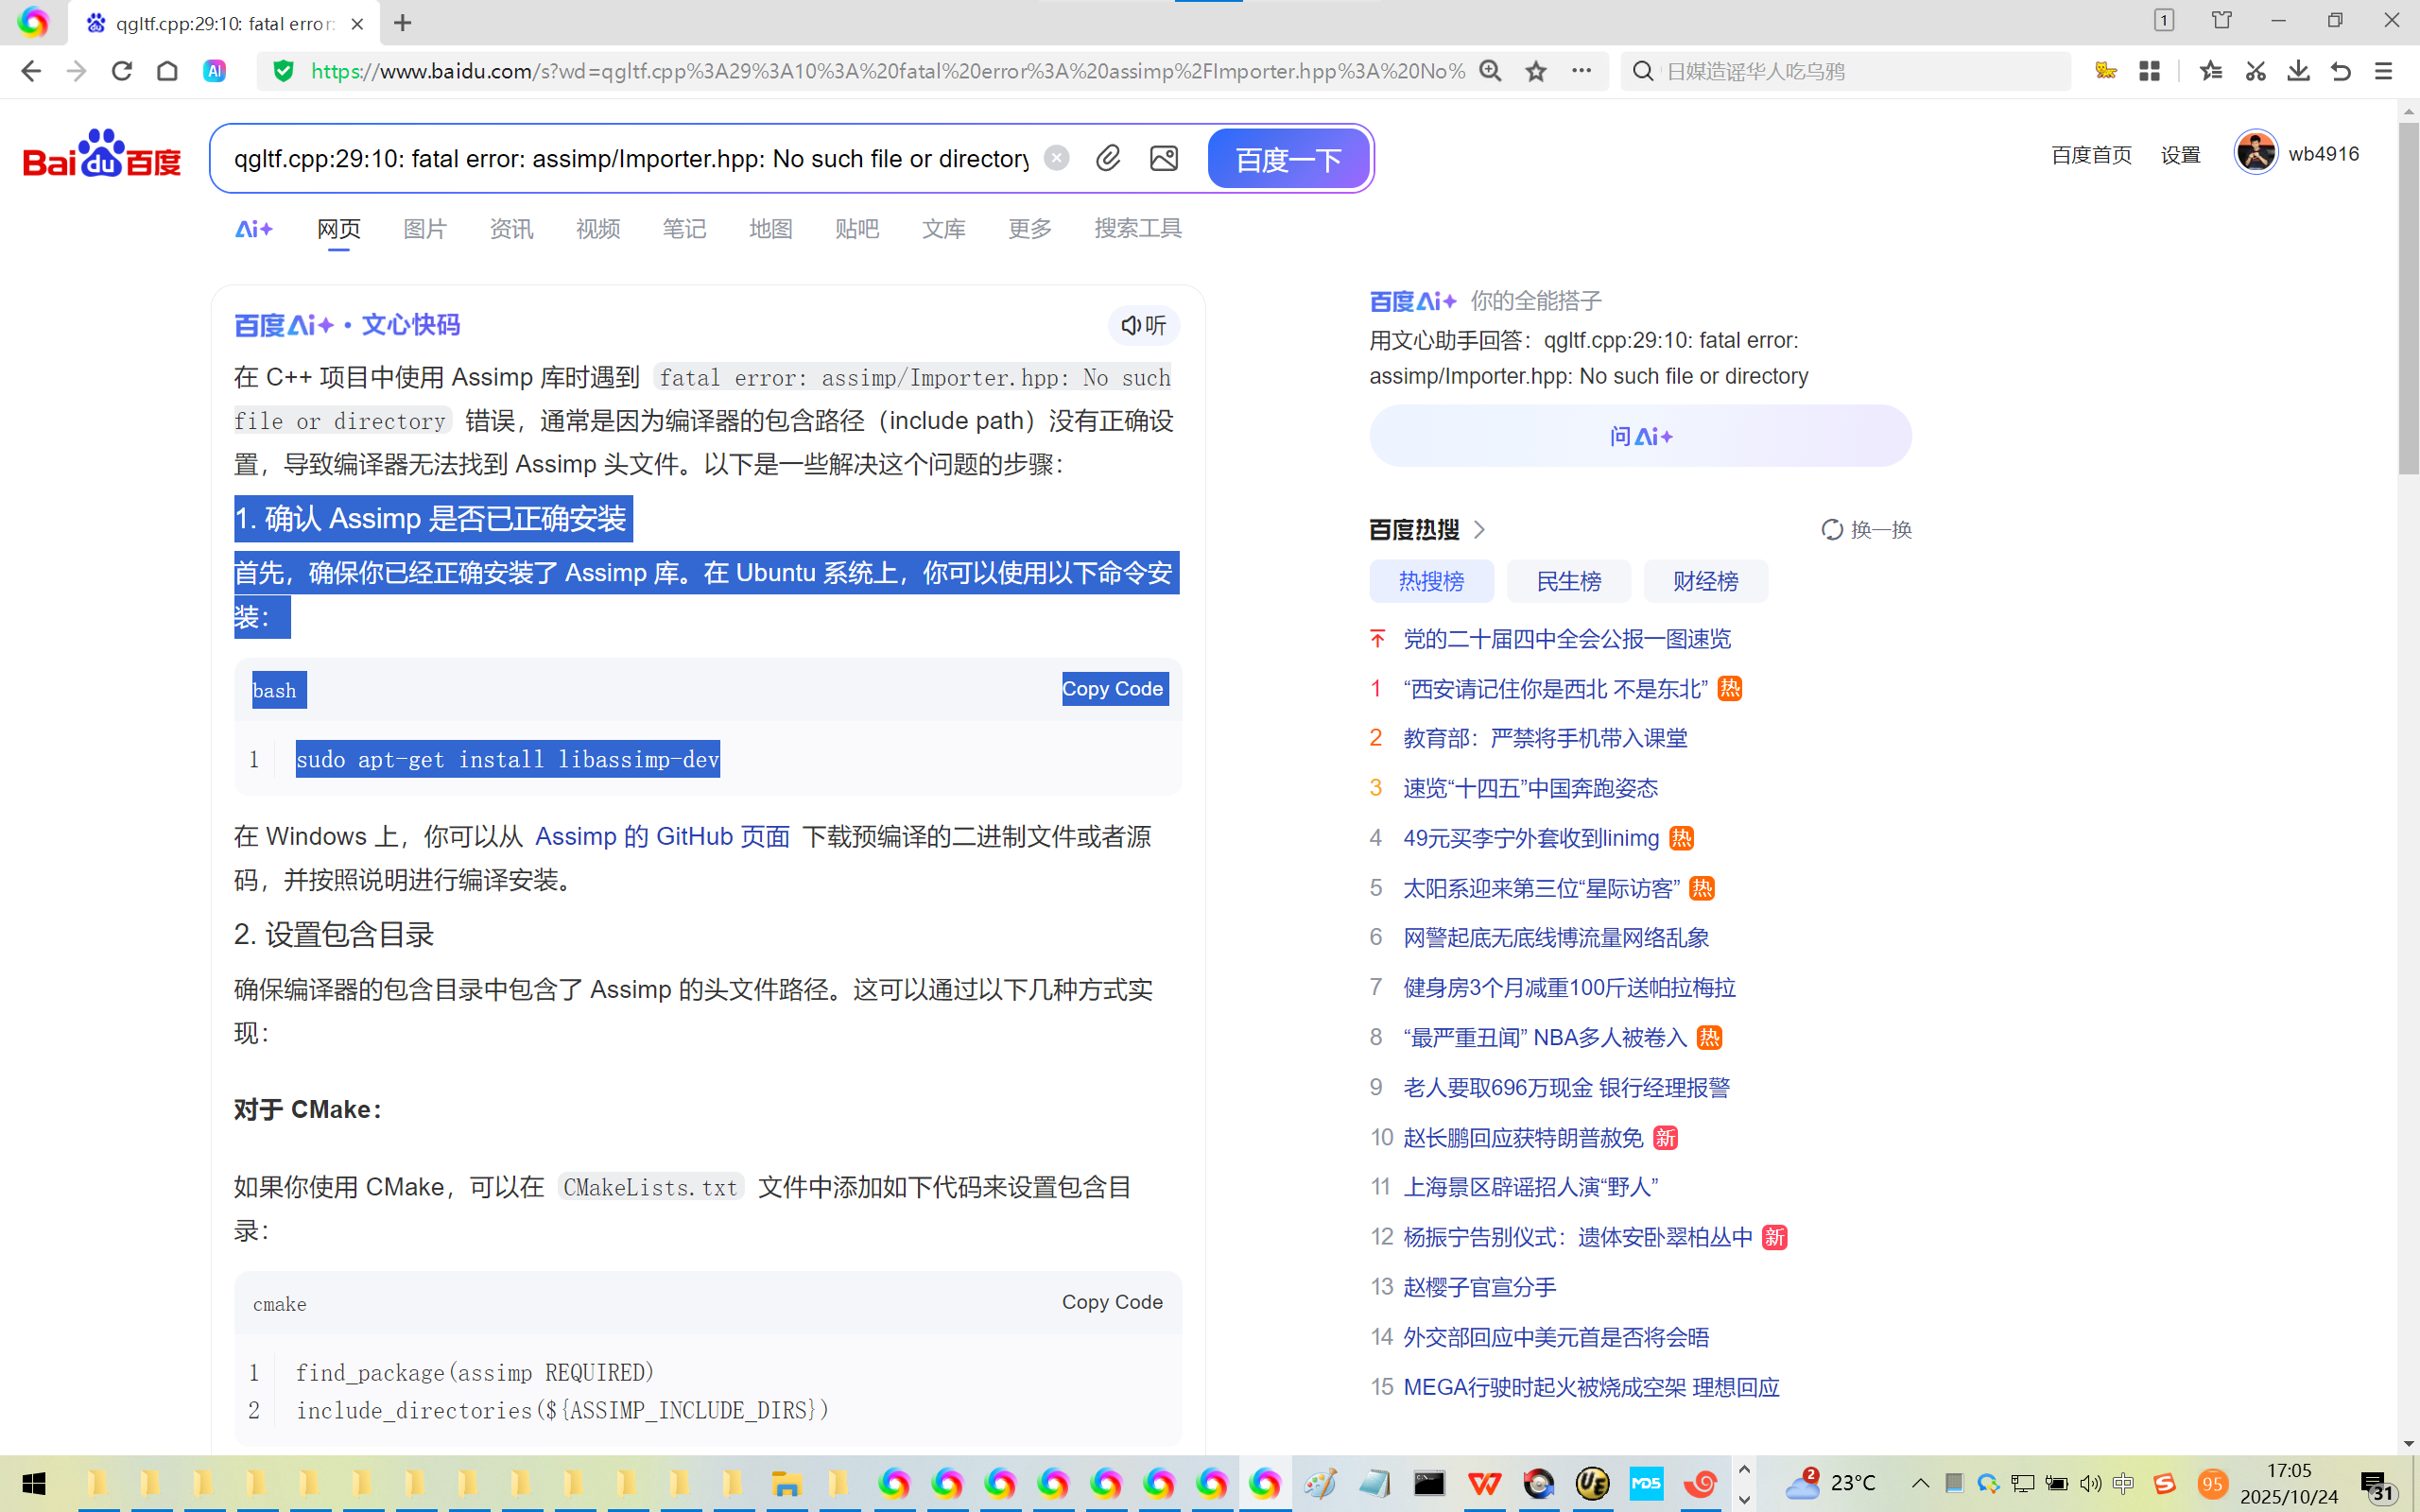Refresh hot searches with 换一换
Image resolution: width=2420 pixels, height=1512 pixels.
tap(1866, 529)
